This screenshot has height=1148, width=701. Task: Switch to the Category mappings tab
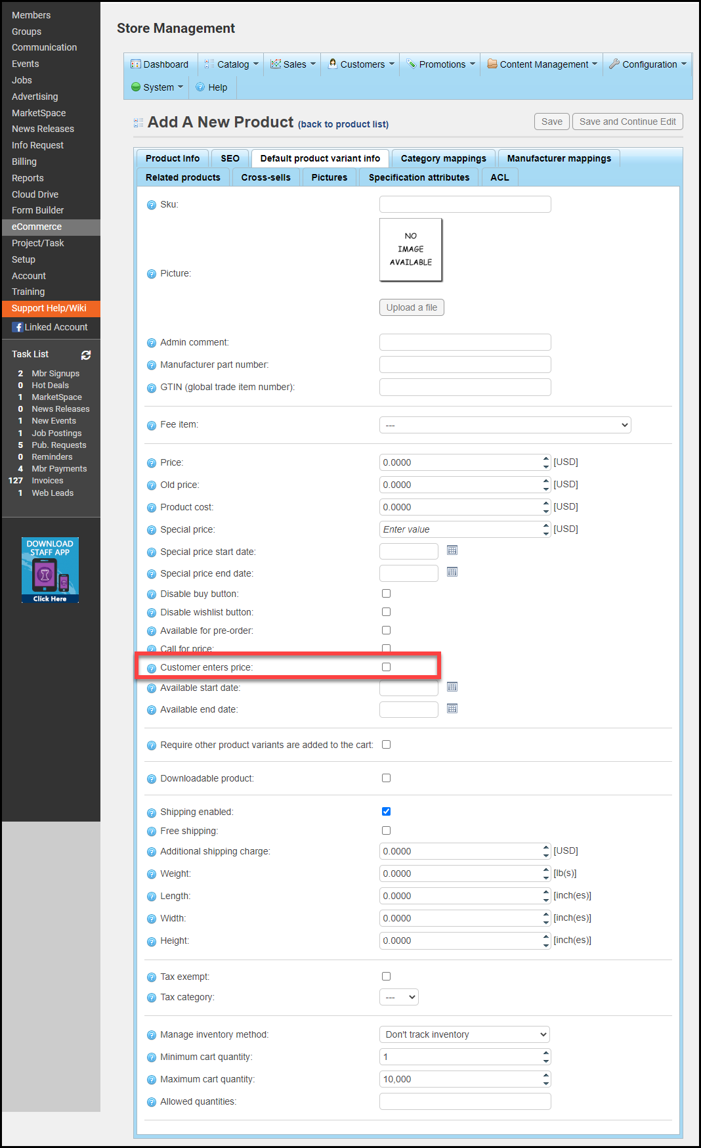[443, 158]
